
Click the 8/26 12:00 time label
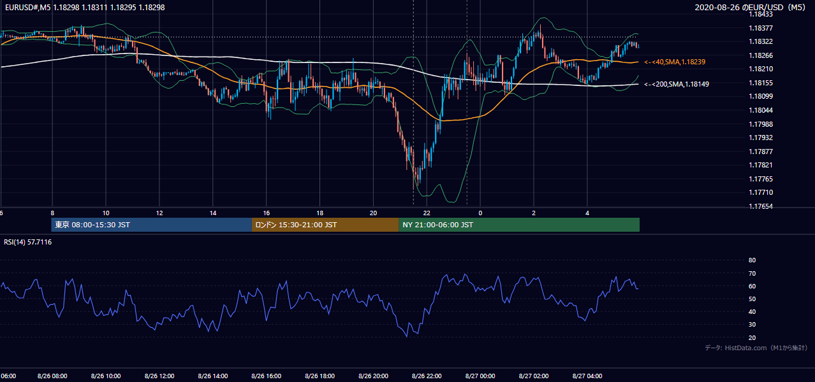coord(159,376)
